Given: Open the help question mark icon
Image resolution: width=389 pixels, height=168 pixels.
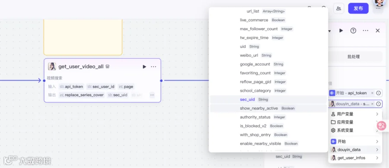Looking at the screenshot, I should click(x=353, y=31).
